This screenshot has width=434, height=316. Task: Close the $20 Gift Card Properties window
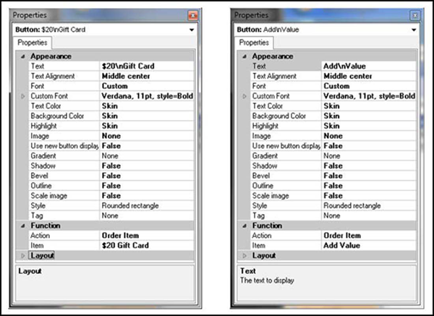click(193, 15)
